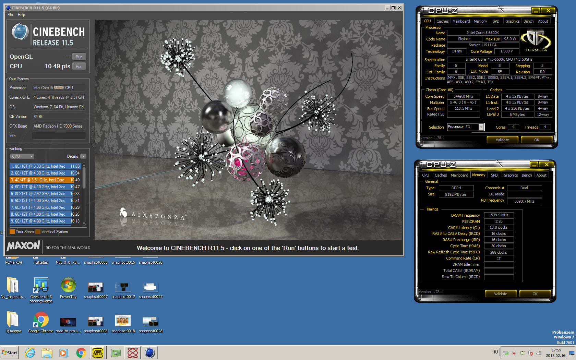Switch to Cinebench taskbar button
The image size is (576, 360).
click(150, 353)
